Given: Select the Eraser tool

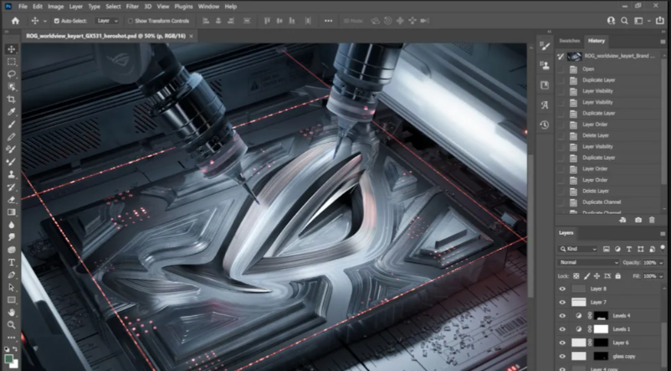Looking at the screenshot, I should [x=11, y=200].
